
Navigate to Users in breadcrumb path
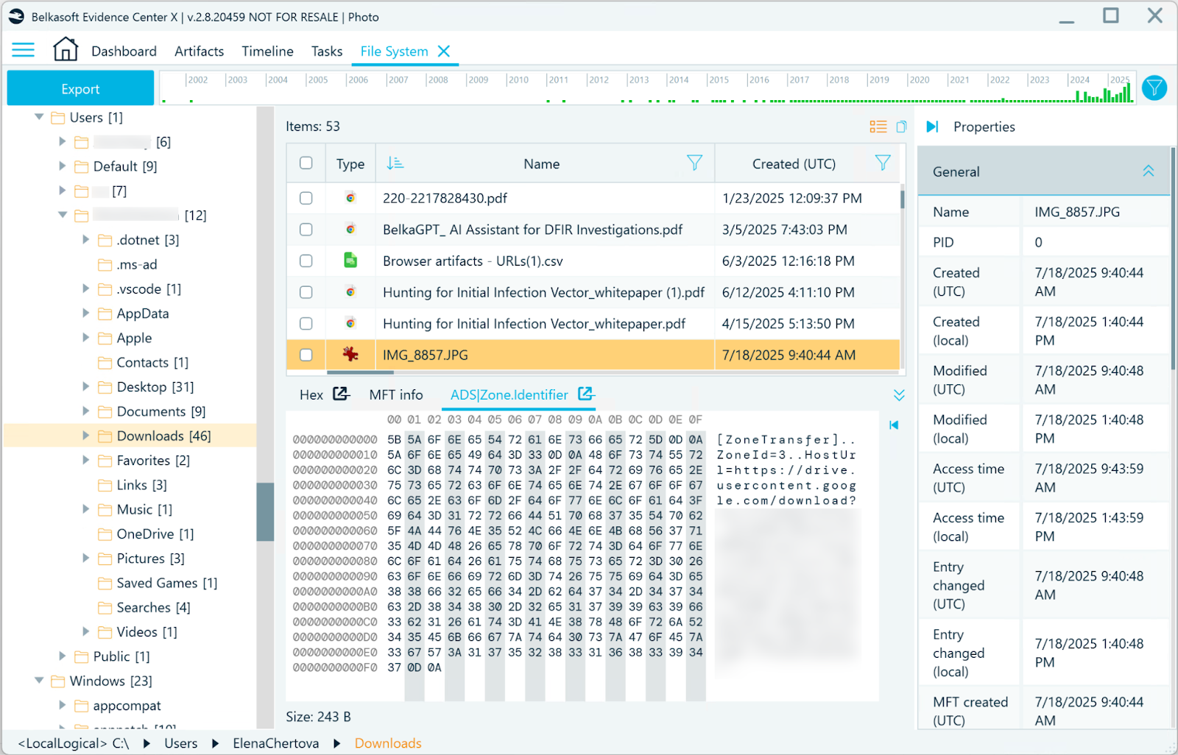(180, 743)
